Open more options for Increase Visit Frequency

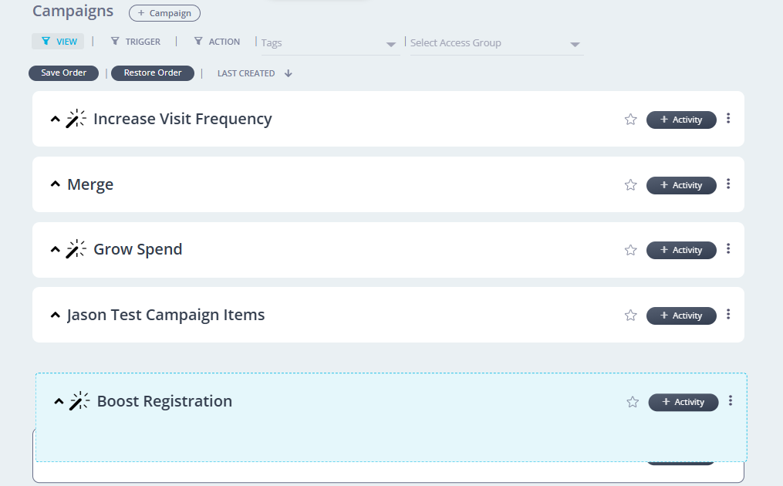728,119
